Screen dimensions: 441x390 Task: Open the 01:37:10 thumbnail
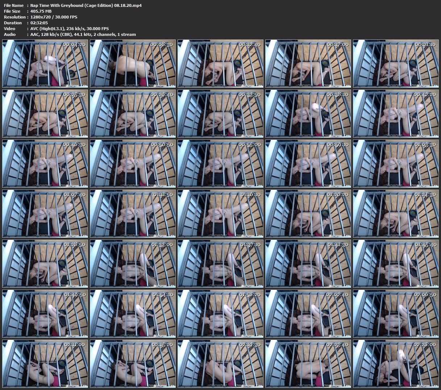point(221,264)
